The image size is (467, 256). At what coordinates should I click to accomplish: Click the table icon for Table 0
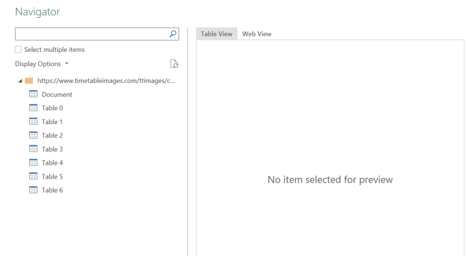pos(34,108)
